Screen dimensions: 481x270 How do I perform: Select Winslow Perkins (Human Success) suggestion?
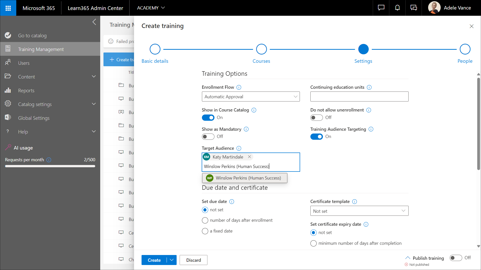245,178
